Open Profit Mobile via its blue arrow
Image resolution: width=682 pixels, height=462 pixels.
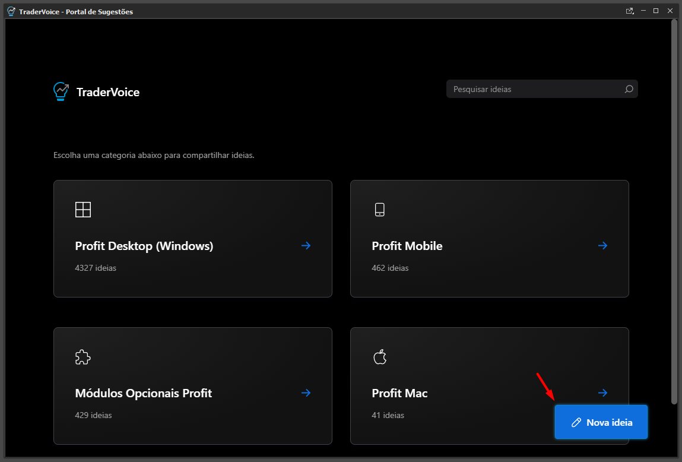click(x=602, y=246)
